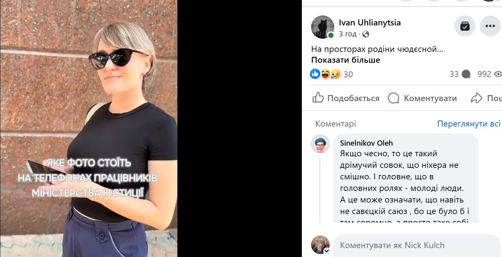502x257 pixels.
Task: Click the Коментувати button
Action: 422,98
